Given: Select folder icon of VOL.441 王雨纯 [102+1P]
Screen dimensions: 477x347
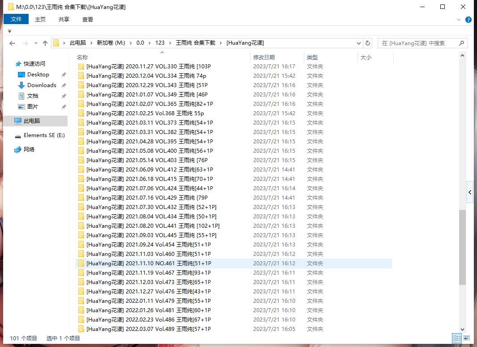Looking at the screenshot, I should click(81, 226).
